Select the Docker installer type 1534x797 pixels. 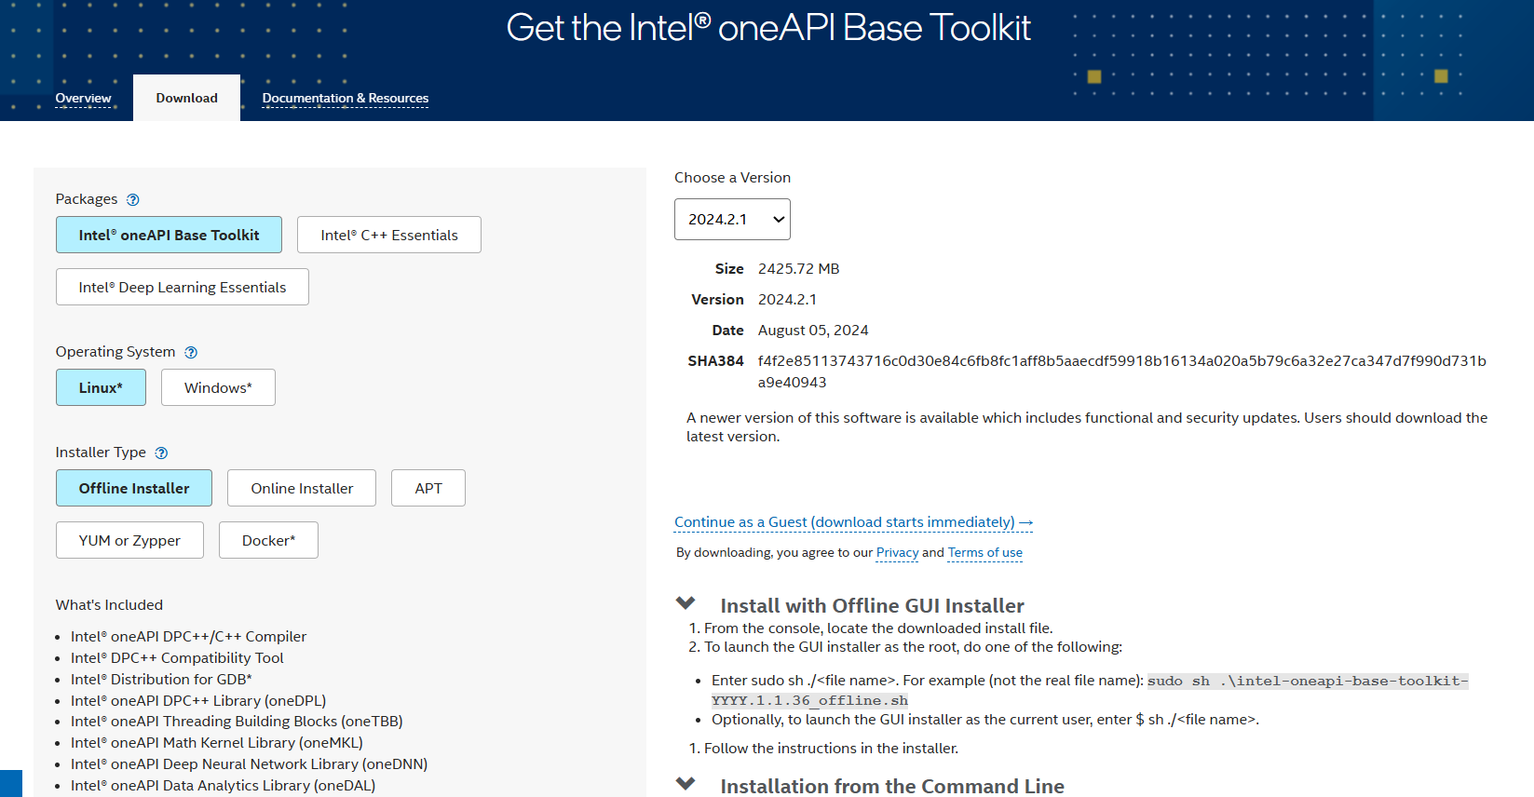coord(268,540)
